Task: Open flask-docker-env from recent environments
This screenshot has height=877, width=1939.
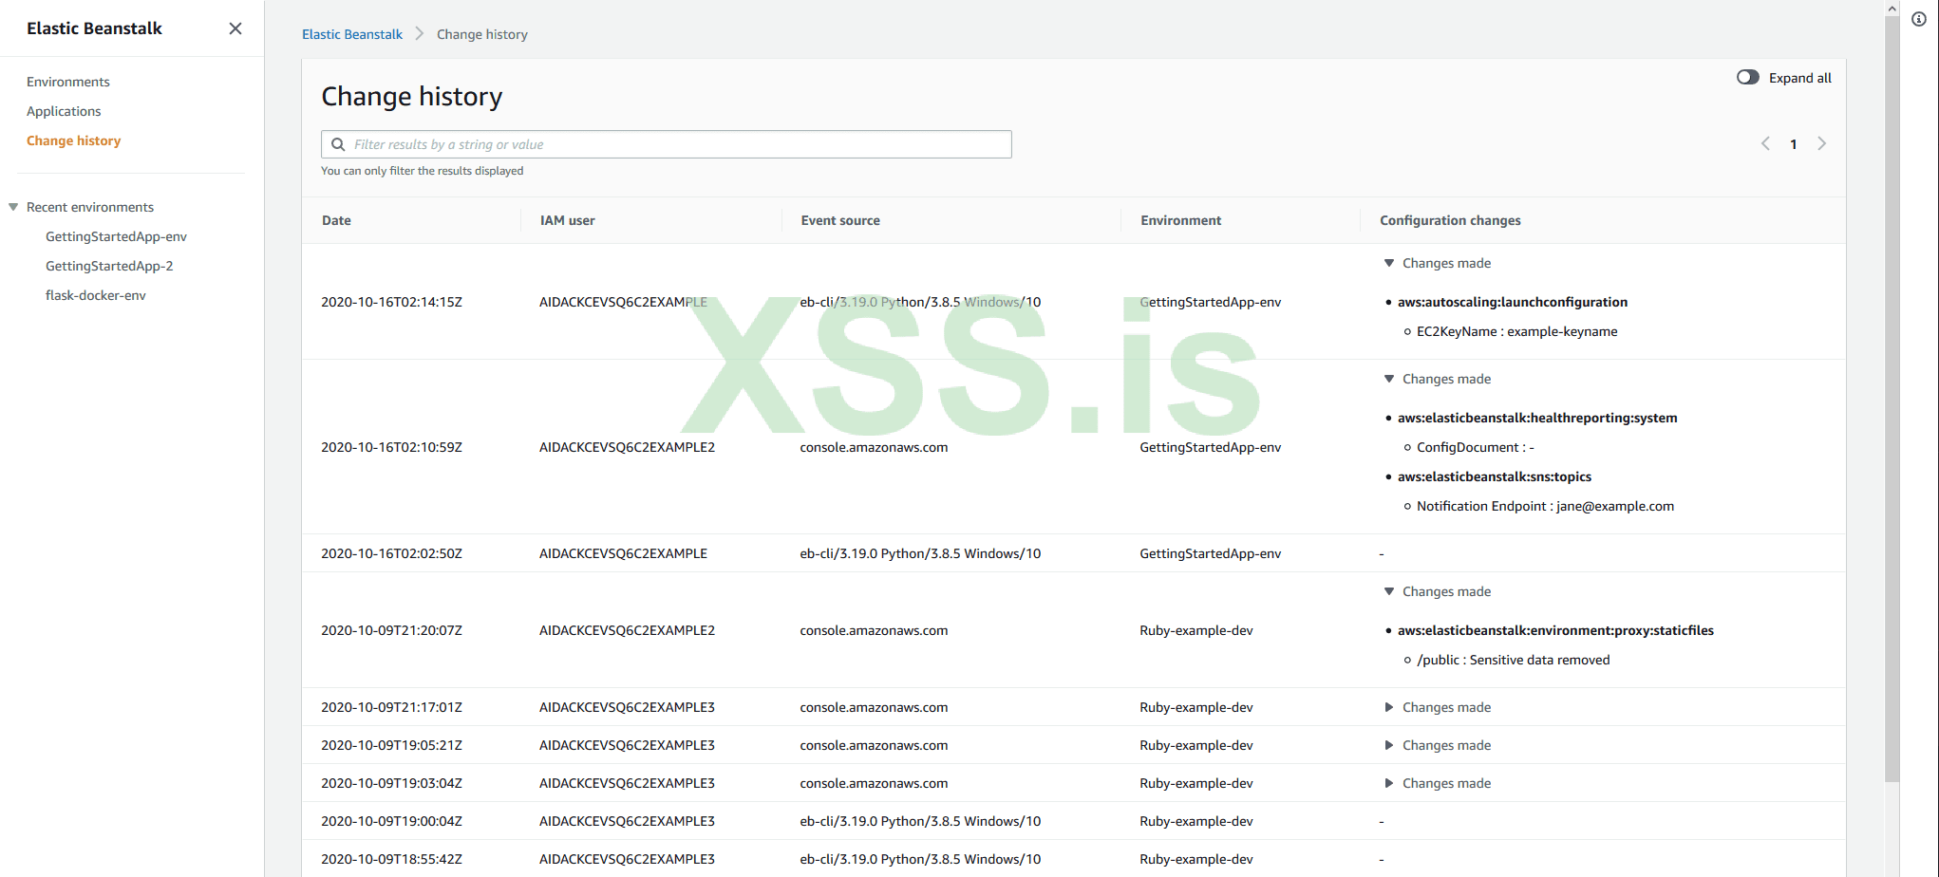Action: [96, 295]
